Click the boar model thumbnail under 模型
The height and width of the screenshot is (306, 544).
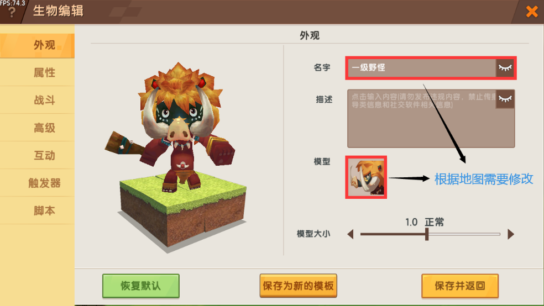(366, 177)
